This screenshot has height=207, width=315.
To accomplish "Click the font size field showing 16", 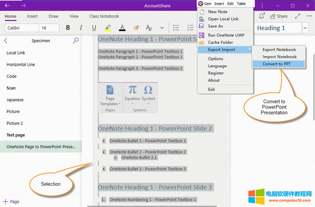I will click(52, 28).
